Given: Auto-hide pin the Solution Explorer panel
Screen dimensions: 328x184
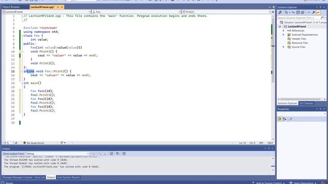Looking at the screenshot, I should coord(320,7).
